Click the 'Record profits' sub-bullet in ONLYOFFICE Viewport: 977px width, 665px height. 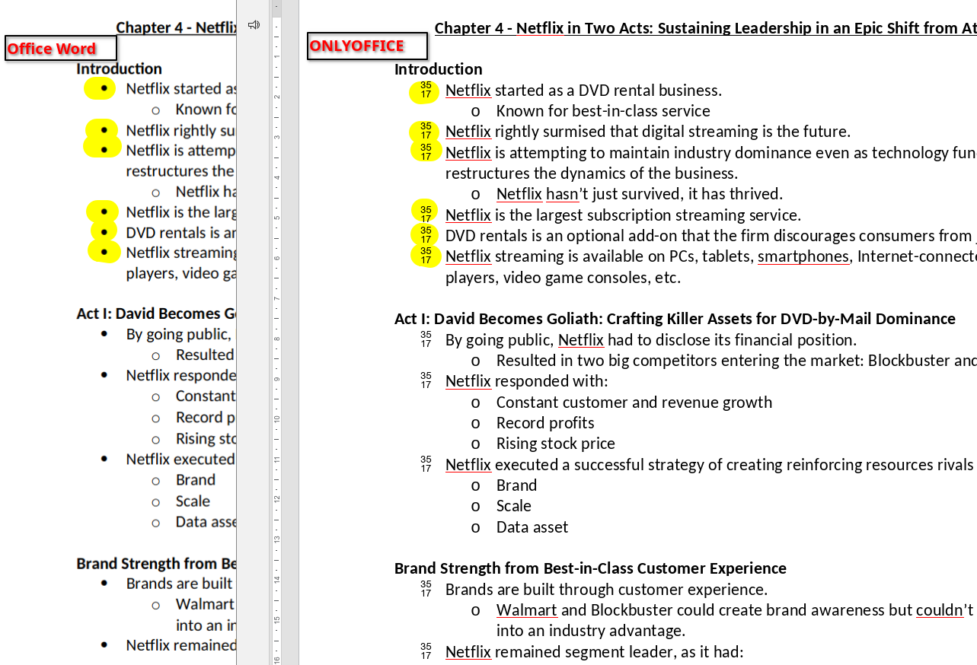pyautogui.click(x=545, y=423)
